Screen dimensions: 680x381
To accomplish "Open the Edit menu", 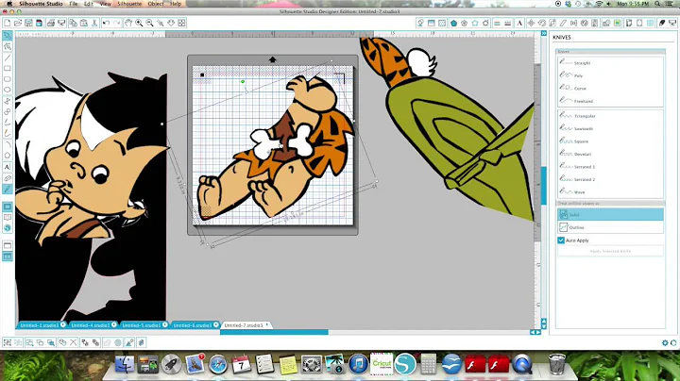I will [x=89, y=4].
